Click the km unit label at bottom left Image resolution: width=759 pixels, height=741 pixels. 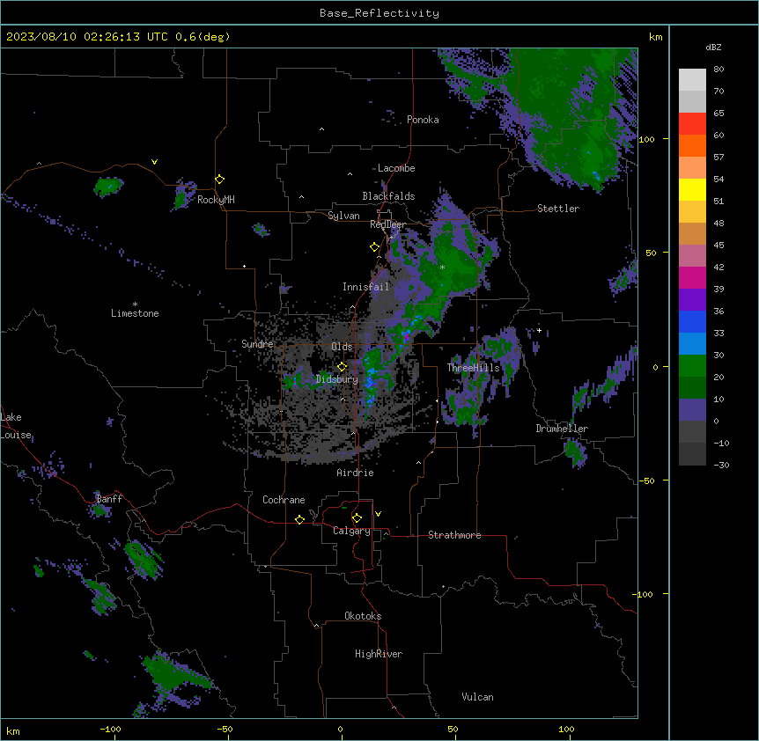12,730
